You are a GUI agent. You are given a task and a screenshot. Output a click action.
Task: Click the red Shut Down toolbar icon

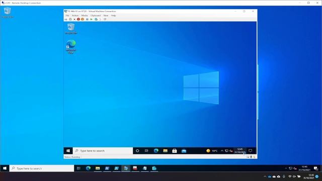pyautogui.click(x=78, y=19)
